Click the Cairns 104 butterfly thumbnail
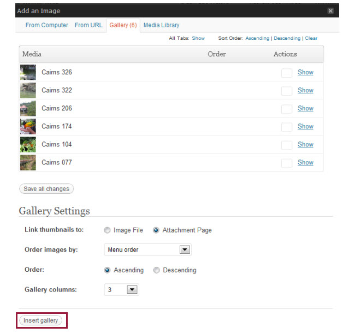Screen dimensions: 355x333 pos(28,145)
